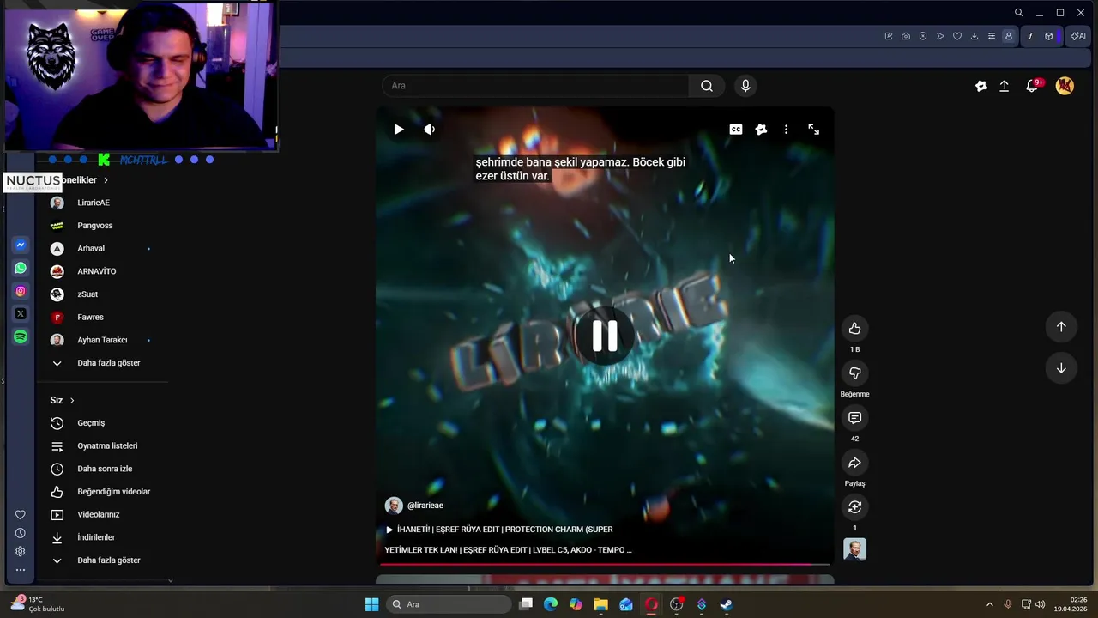Viewport: 1098px width, 618px height.
Task: Click Opera toolbar snapshot camera icon
Action: pos(906,36)
